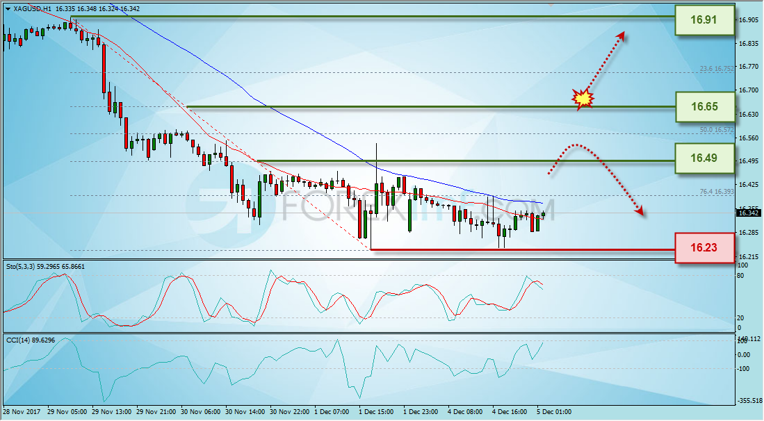The image size is (764, 421).
Task: Select the red 16.23 horizontal support line
Action: (523, 249)
